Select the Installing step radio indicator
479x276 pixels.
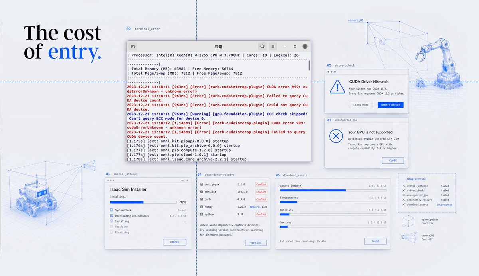tap(111, 221)
